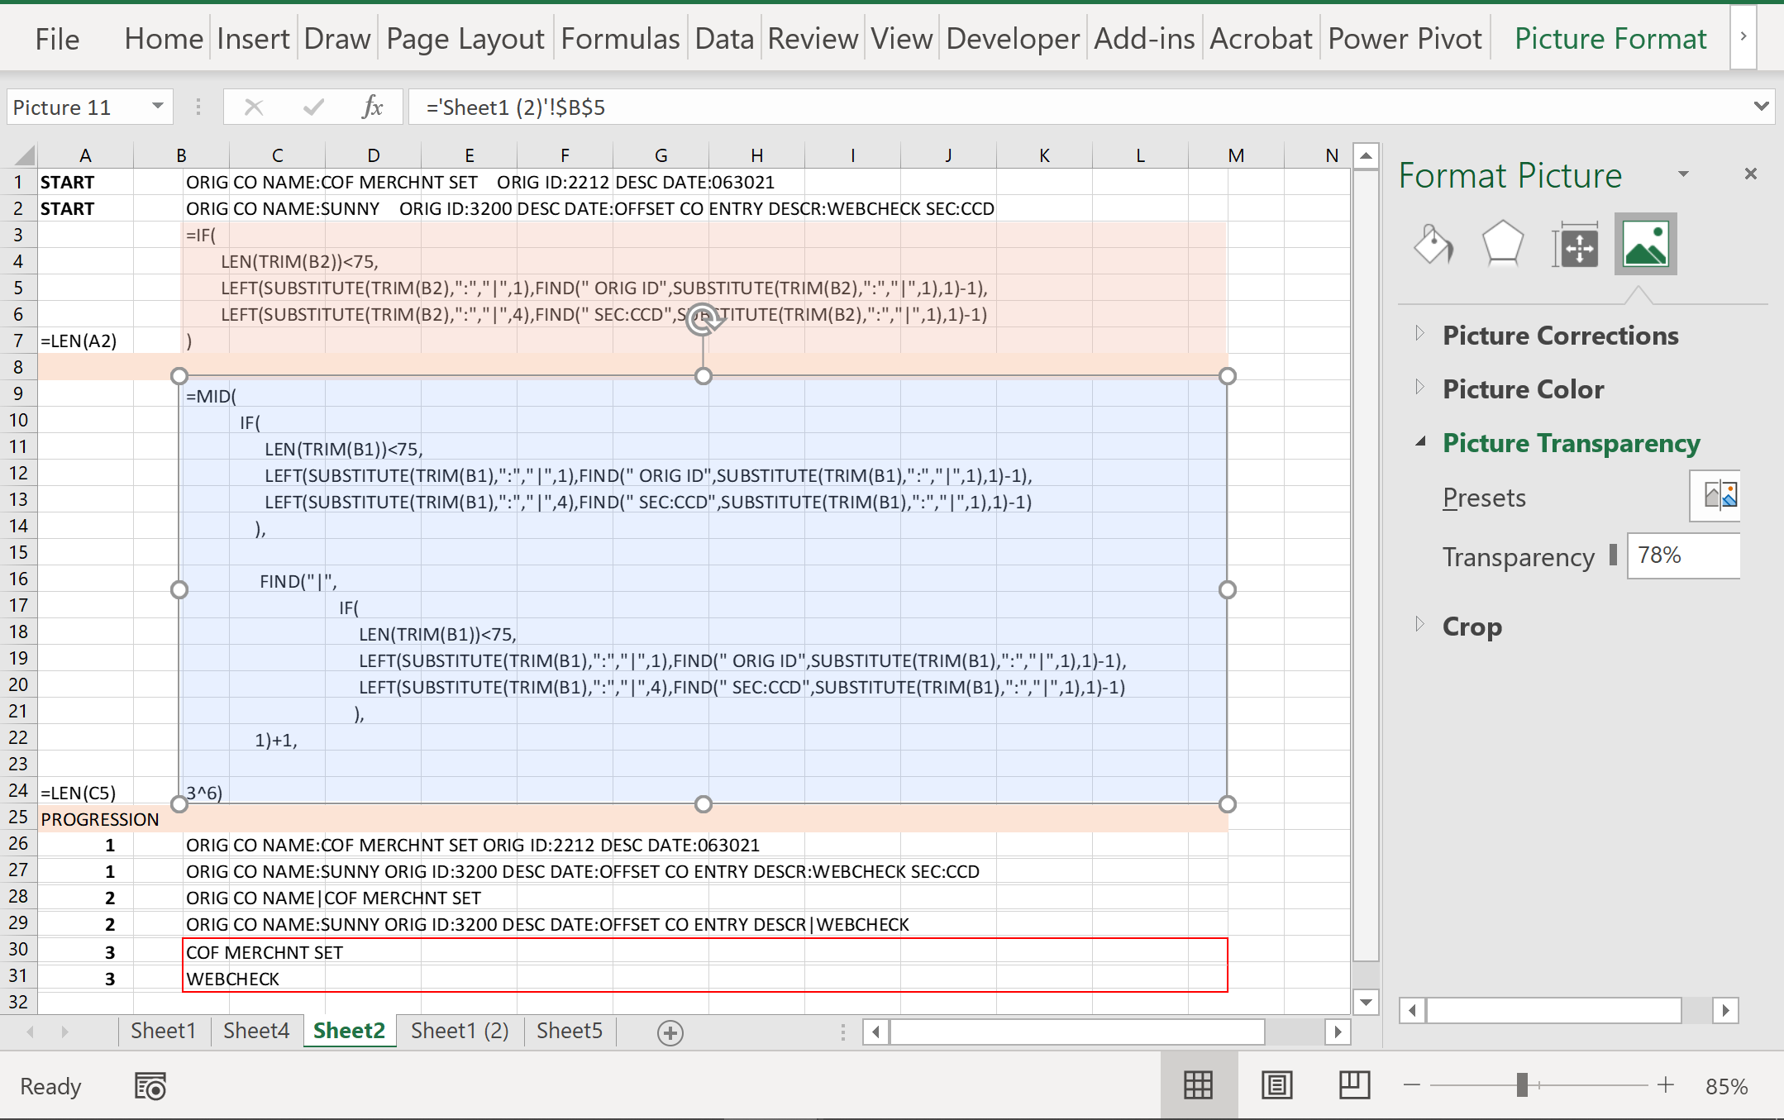Switch to Page Break Preview icon
This screenshot has width=1784, height=1120.
pyautogui.click(x=1354, y=1085)
